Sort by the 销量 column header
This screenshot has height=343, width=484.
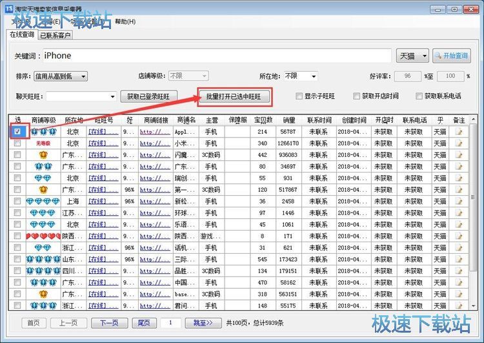288,120
